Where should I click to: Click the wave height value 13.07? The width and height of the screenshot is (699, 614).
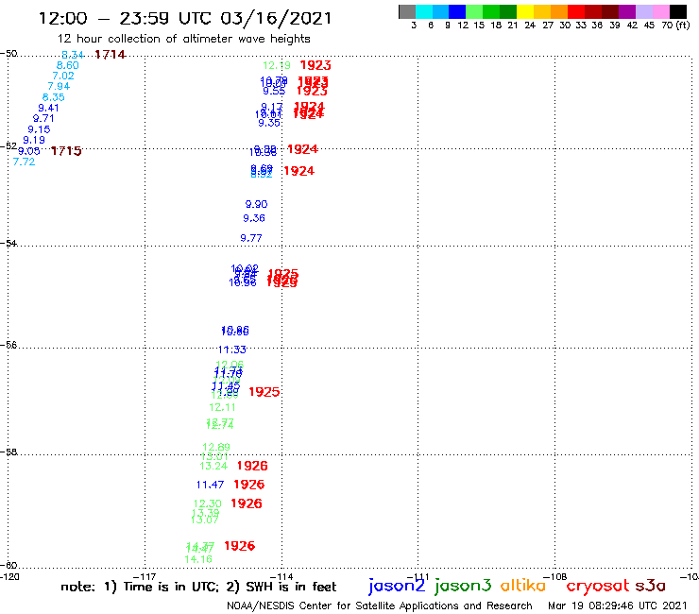point(205,520)
